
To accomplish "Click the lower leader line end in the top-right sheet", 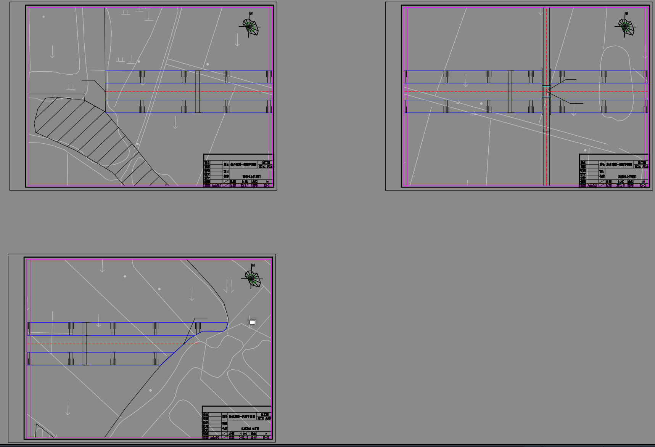I will click(x=576, y=103).
